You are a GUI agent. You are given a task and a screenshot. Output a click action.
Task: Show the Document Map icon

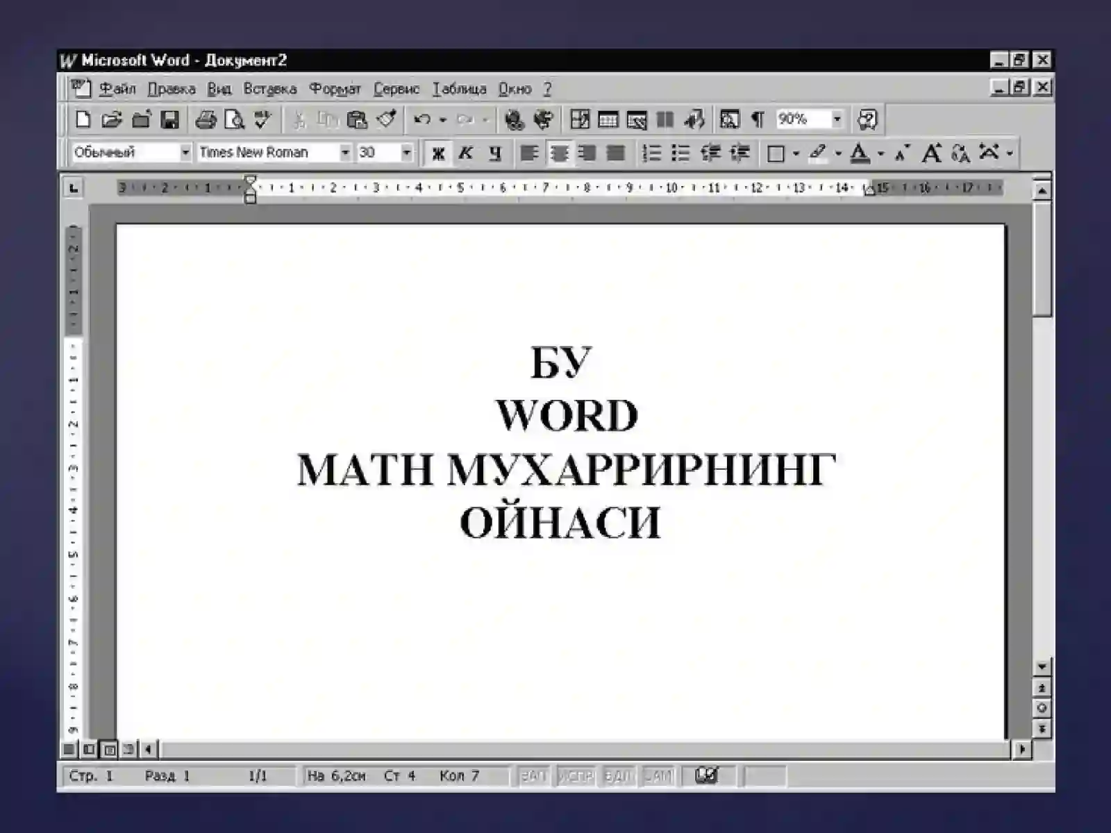(x=729, y=119)
